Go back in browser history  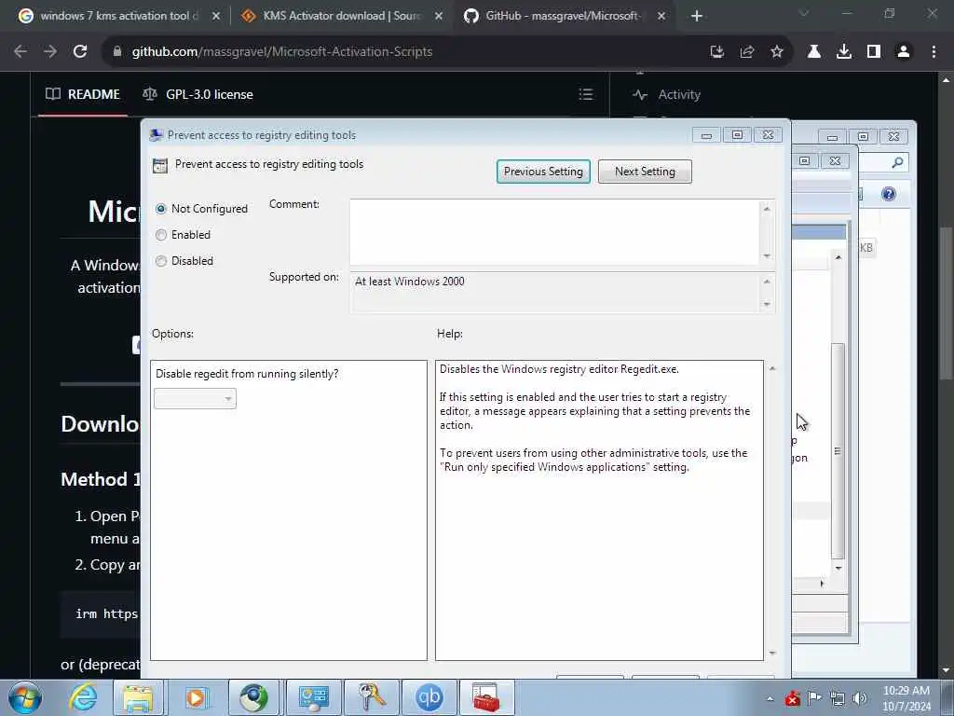[x=20, y=52]
